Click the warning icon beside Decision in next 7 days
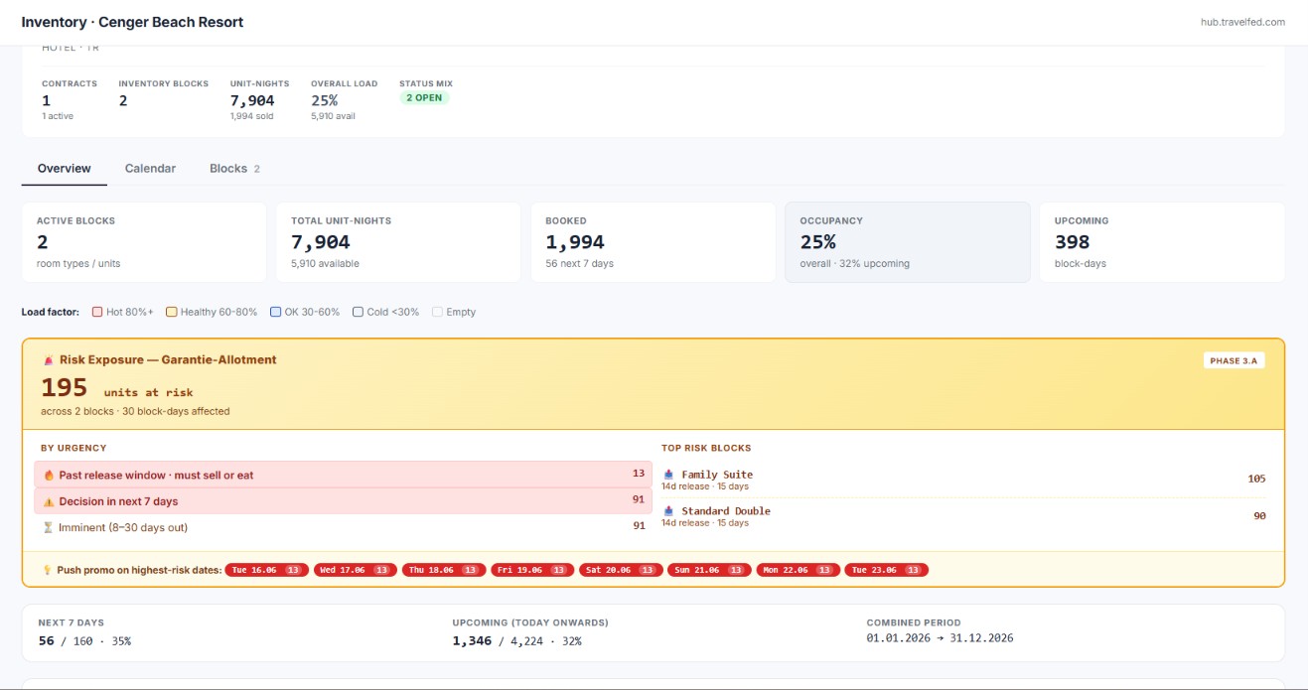The width and height of the screenshot is (1308, 690). pos(49,502)
